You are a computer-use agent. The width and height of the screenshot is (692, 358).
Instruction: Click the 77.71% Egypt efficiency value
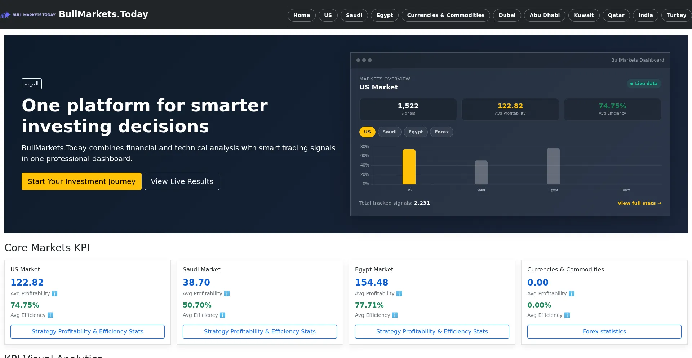click(369, 305)
